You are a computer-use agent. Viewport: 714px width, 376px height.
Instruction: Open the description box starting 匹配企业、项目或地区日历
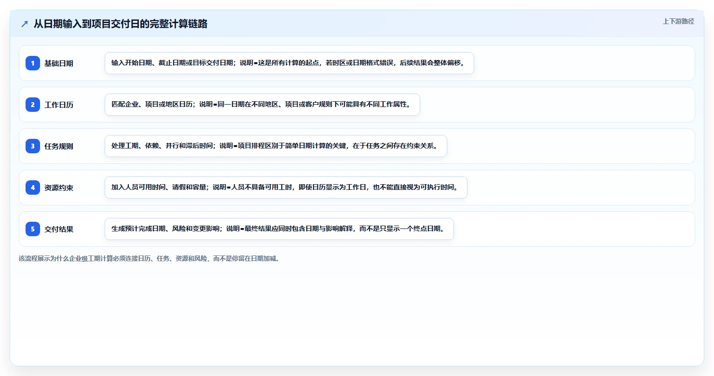[x=262, y=105]
